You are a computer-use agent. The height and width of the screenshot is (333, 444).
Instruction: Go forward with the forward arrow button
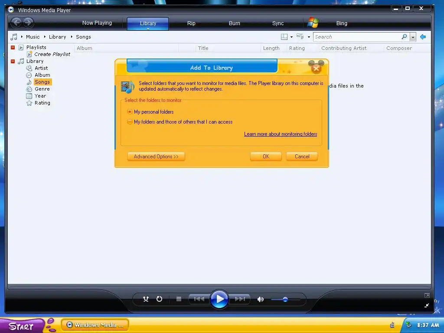[28, 23]
